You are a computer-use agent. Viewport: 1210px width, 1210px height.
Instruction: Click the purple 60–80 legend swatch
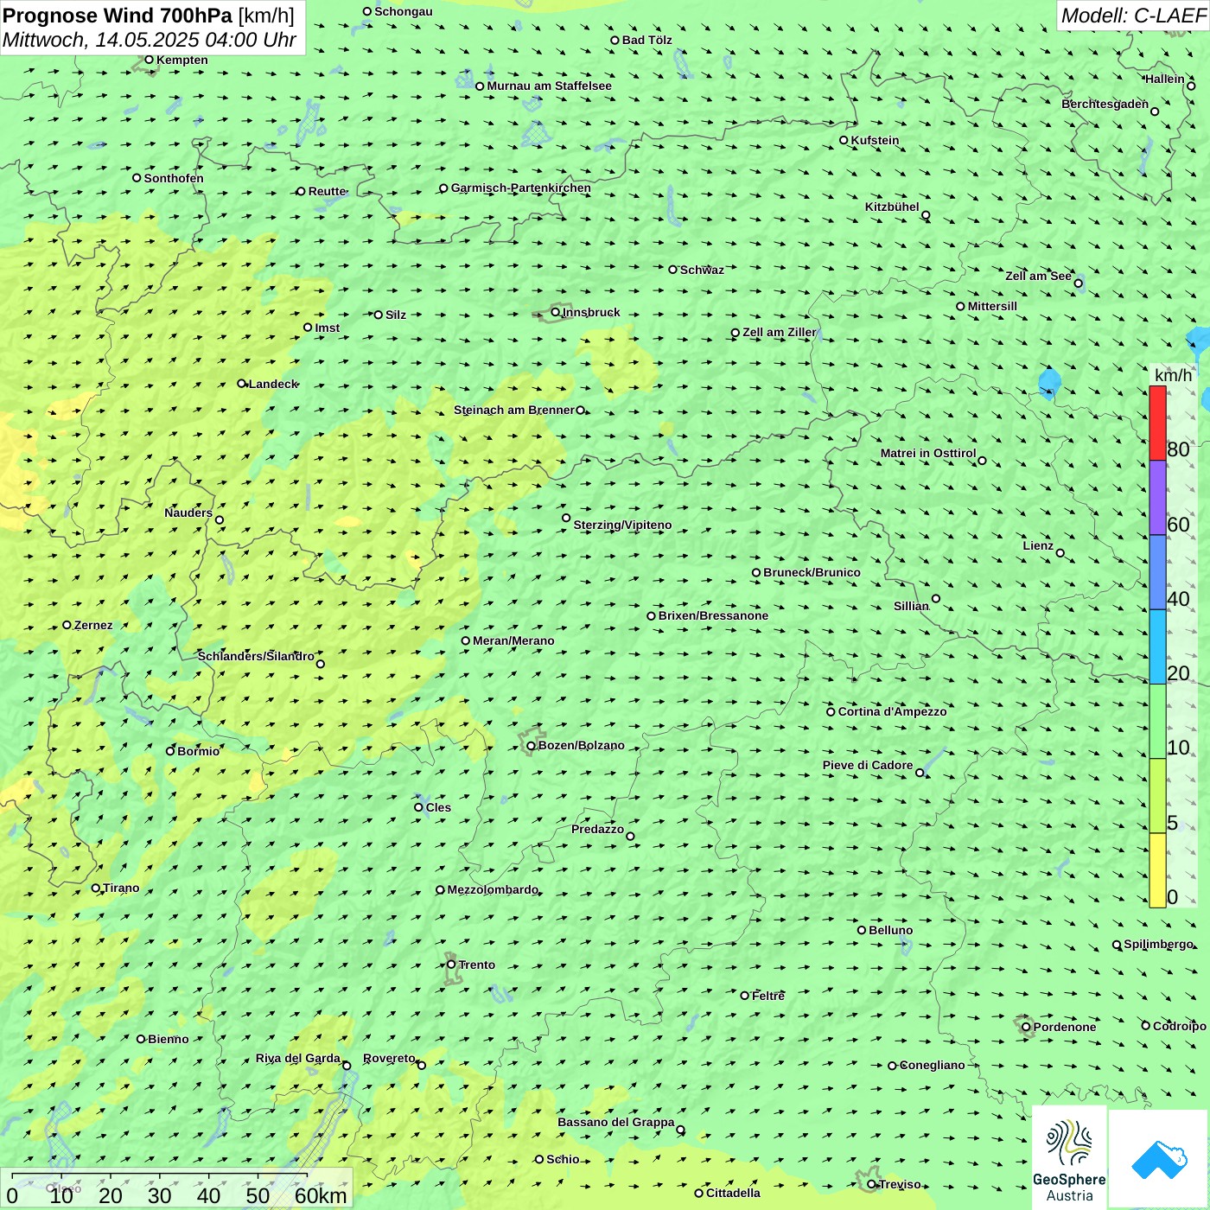click(1157, 498)
